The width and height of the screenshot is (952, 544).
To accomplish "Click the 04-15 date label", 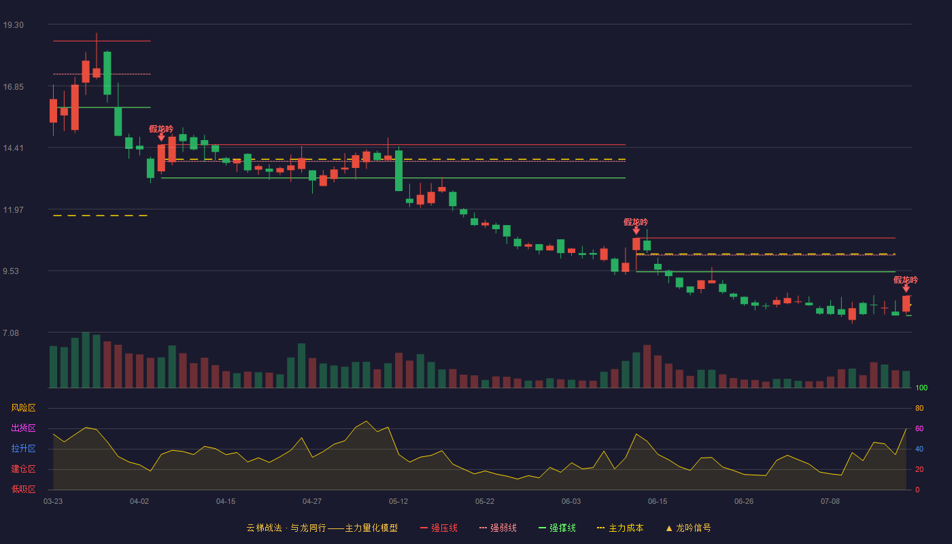I will (226, 501).
